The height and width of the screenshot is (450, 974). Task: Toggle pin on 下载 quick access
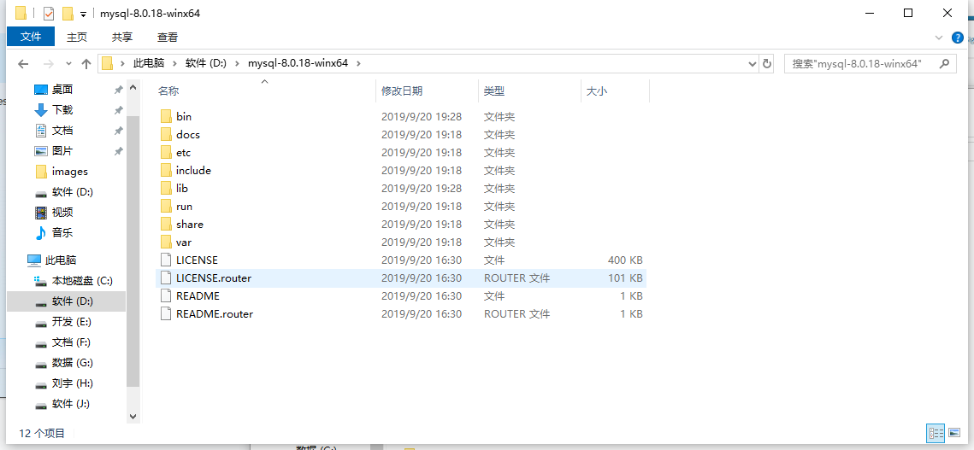118,110
